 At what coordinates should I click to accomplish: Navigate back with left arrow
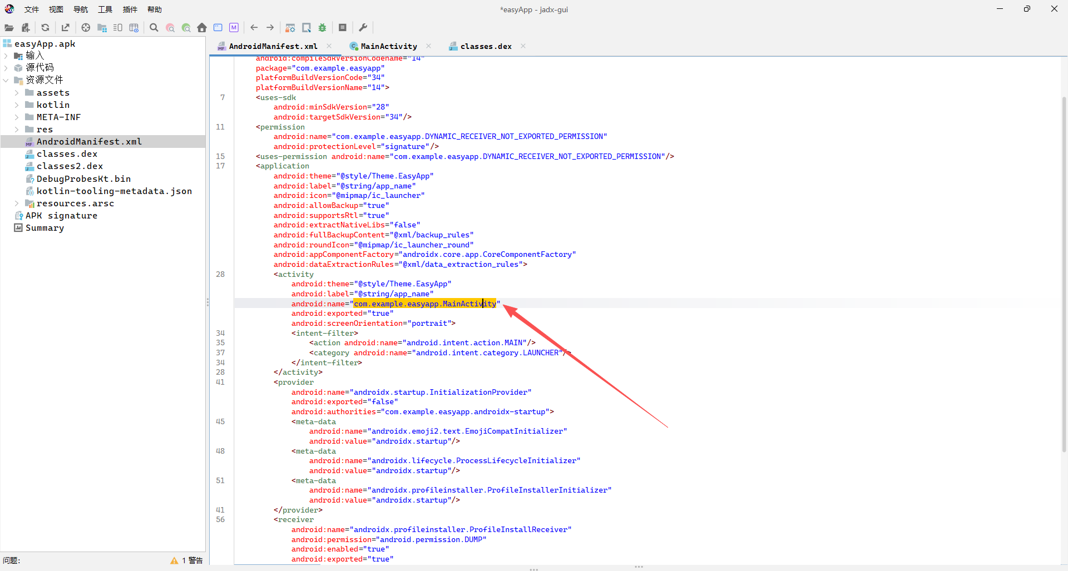(254, 28)
